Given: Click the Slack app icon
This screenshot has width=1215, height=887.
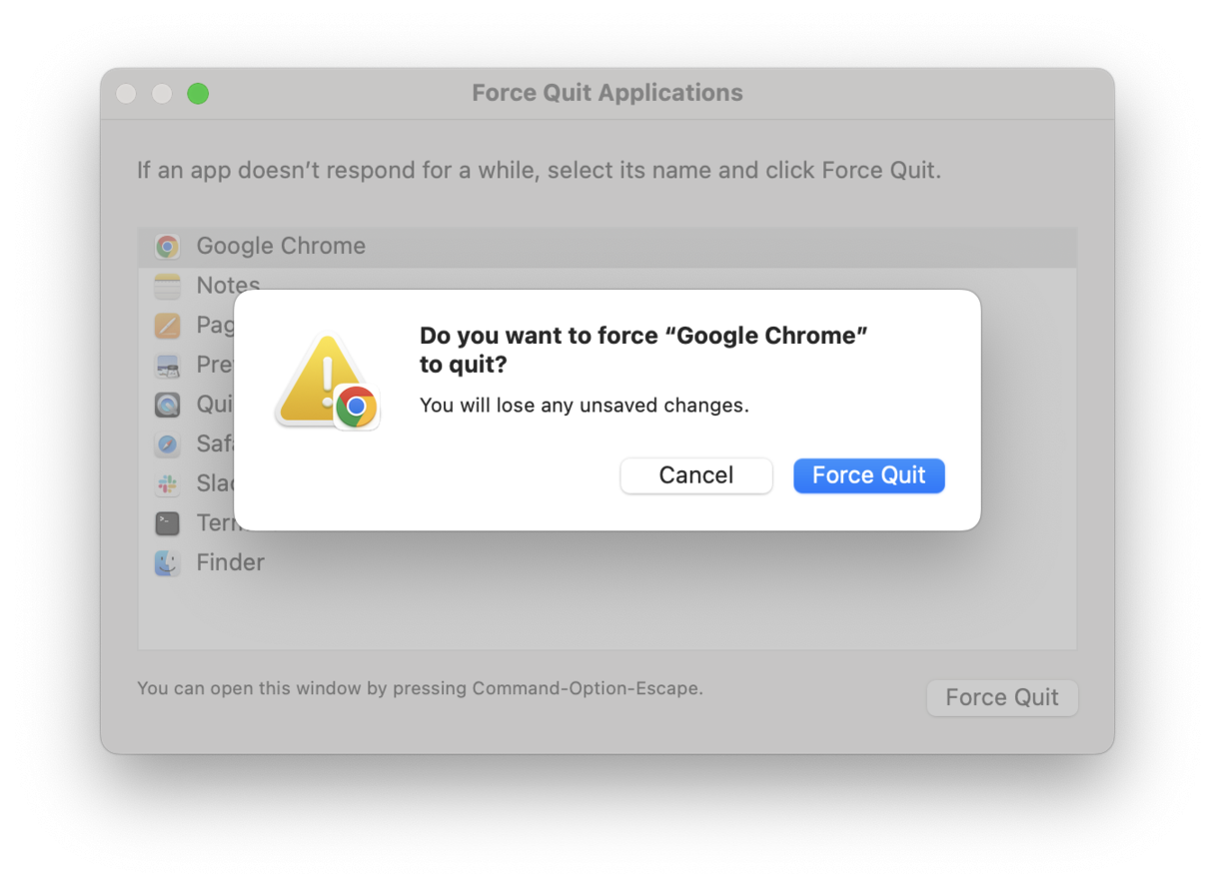Looking at the screenshot, I should 167,483.
